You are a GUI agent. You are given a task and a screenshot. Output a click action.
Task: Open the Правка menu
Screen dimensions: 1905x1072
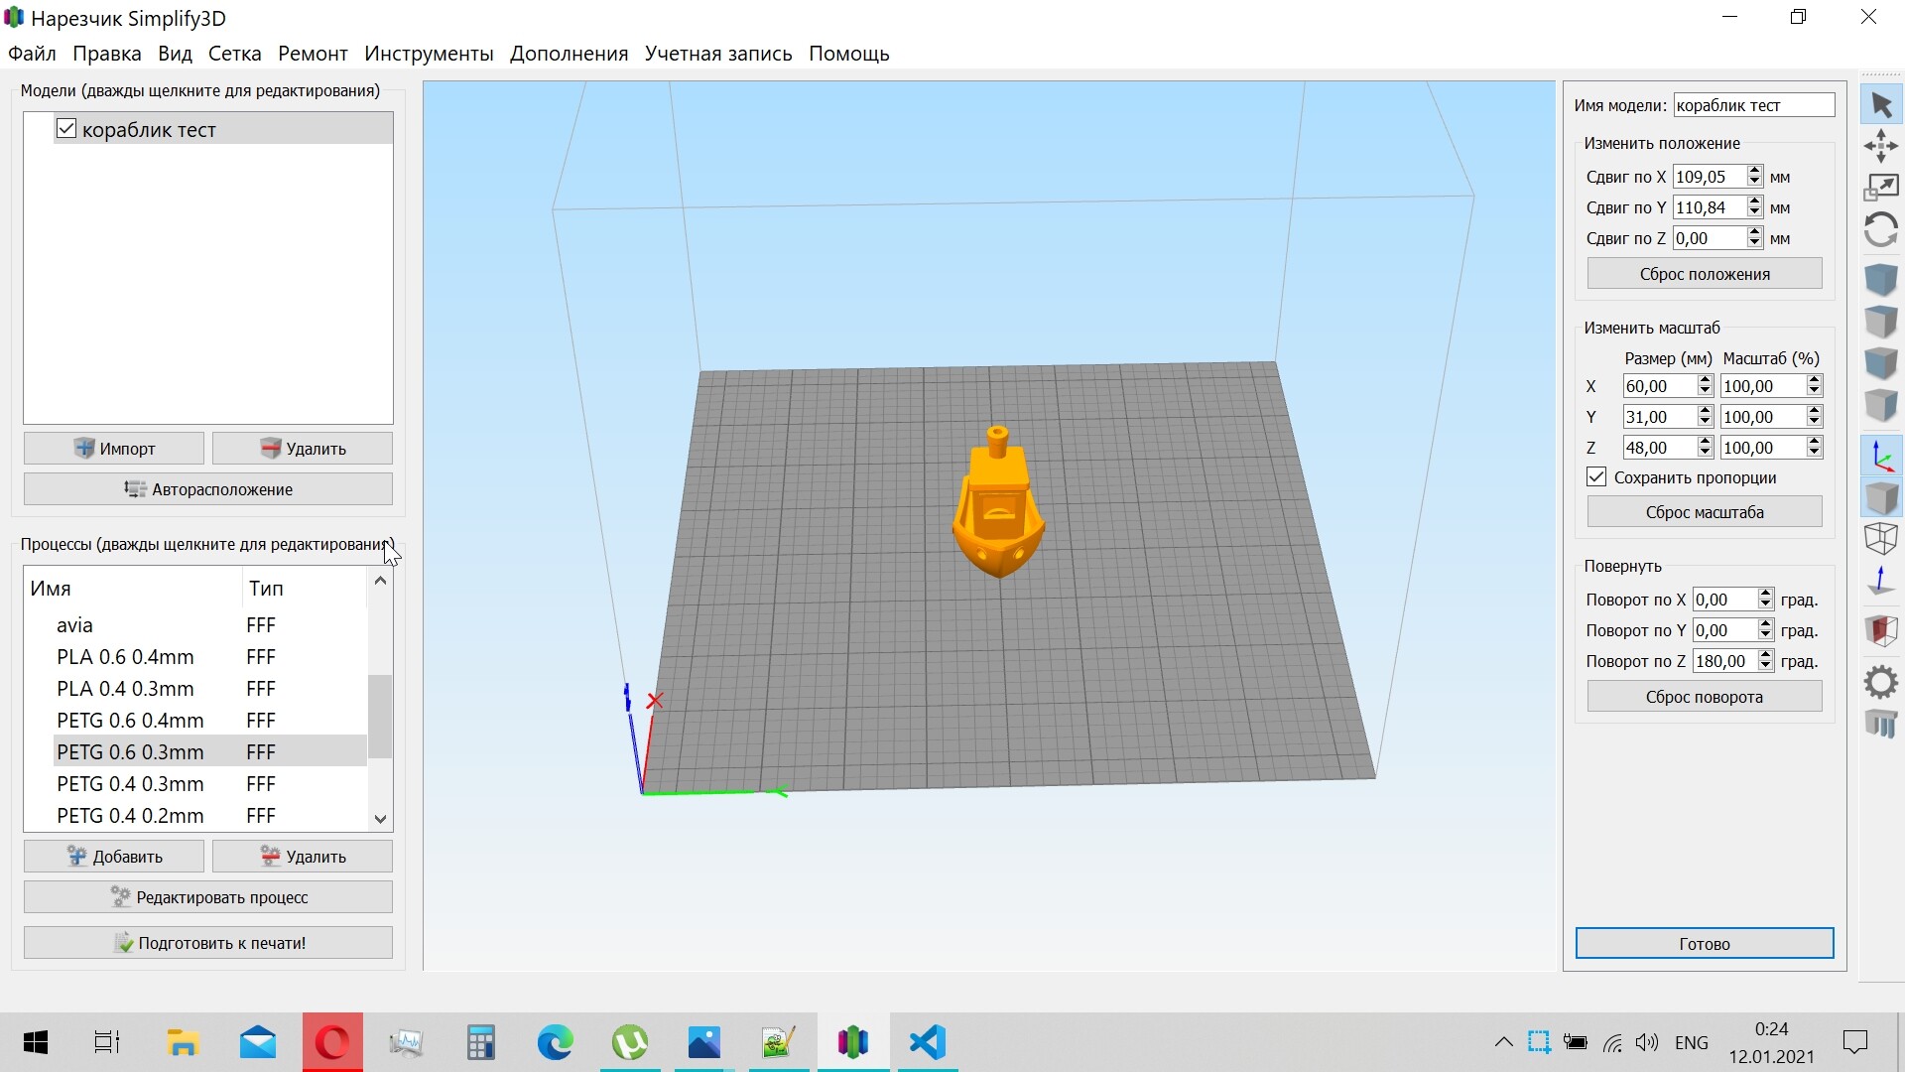[x=107, y=54]
